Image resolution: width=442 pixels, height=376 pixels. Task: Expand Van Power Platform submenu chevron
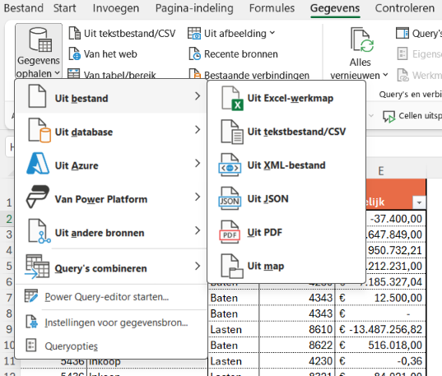tap(198, 197)
